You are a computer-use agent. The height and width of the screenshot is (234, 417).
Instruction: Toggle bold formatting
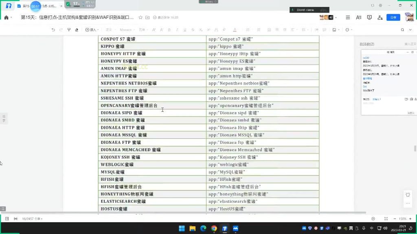pyautogui.click(x=169, y=30)
